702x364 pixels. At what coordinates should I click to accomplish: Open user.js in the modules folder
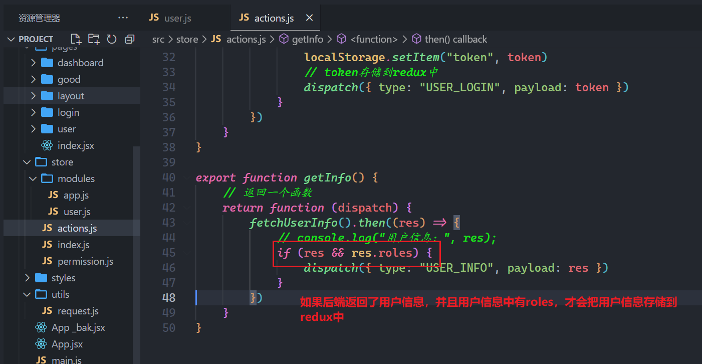77,212
